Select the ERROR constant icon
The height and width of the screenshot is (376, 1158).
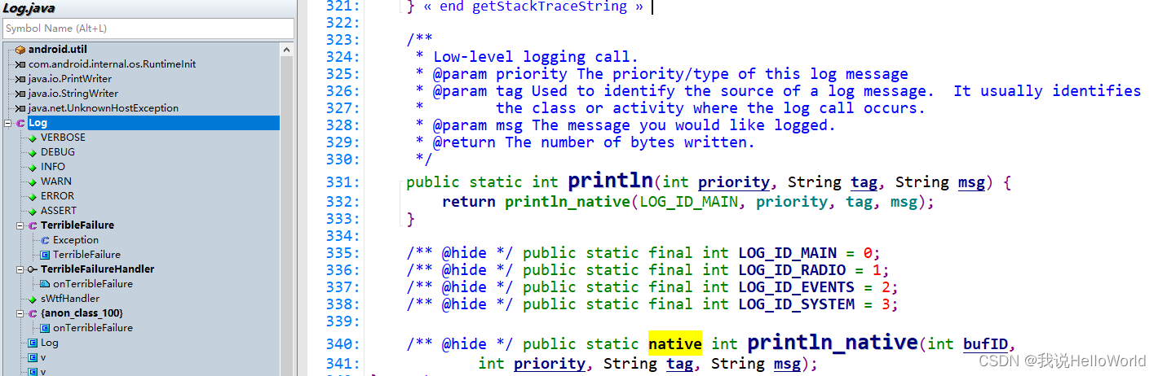coord(33,196)
